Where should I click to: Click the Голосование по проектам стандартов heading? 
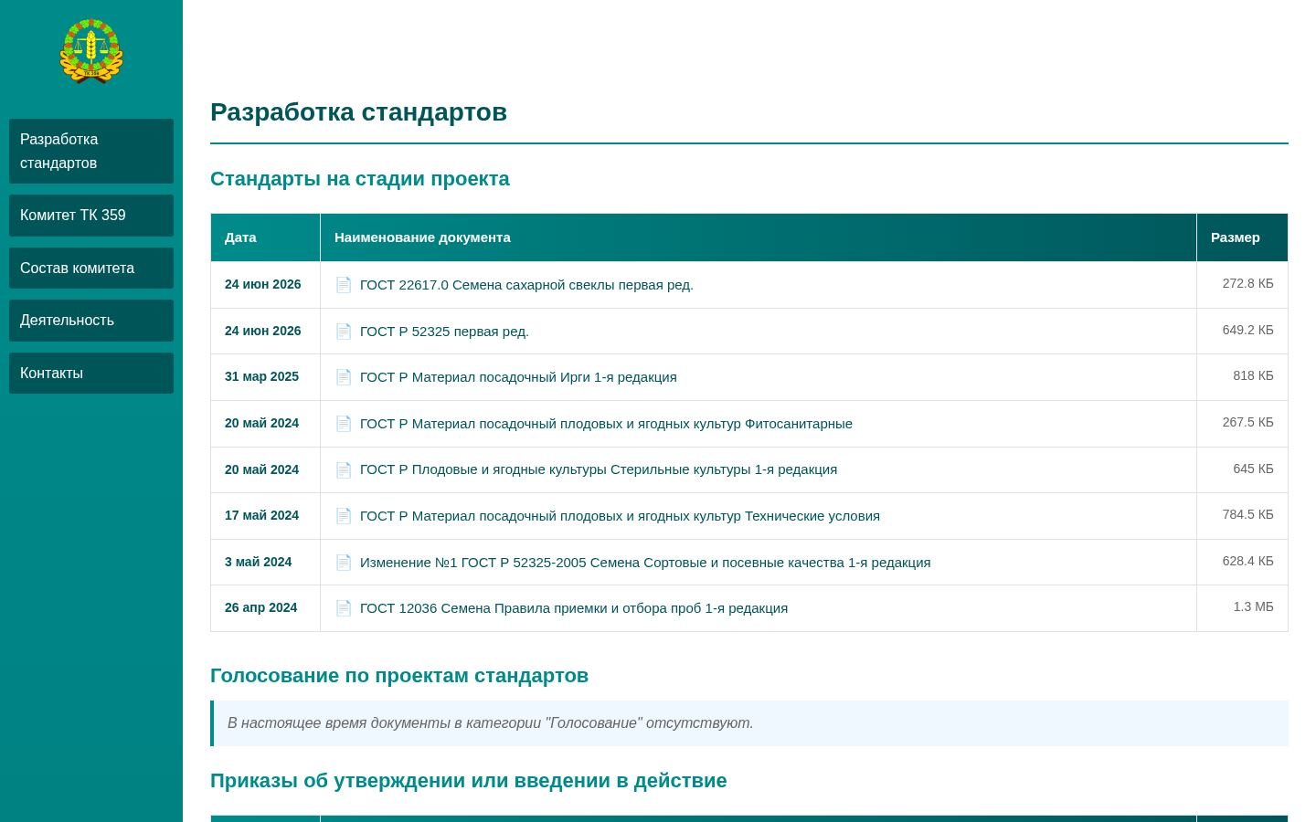tap(399, 676)
